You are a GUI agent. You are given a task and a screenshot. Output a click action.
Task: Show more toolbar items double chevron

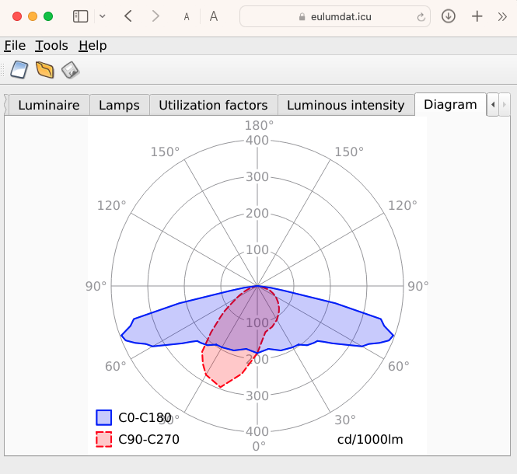[x=502, y=16]
